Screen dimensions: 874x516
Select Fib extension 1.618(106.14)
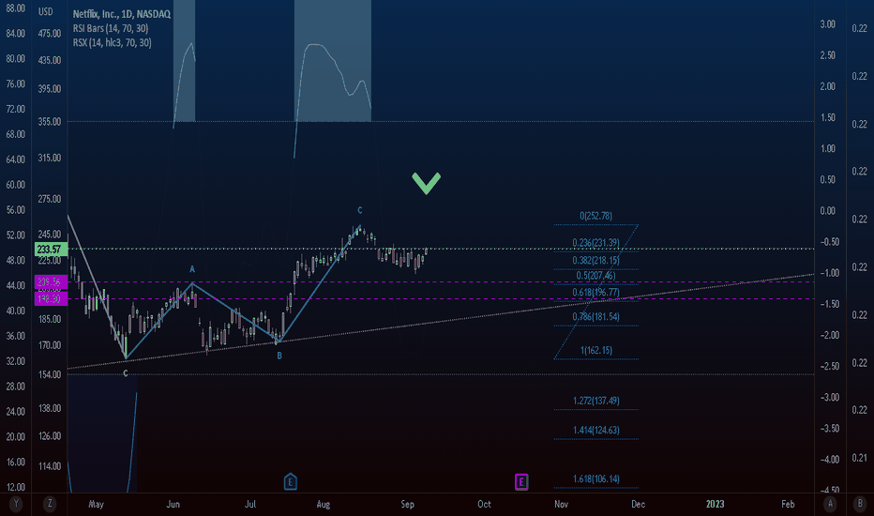(595, 478)
